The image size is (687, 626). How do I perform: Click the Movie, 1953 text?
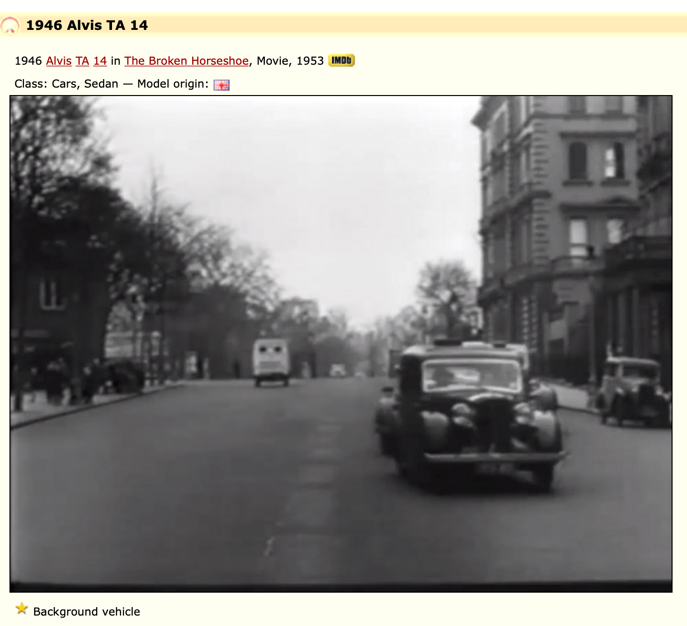tap(290, 61)
